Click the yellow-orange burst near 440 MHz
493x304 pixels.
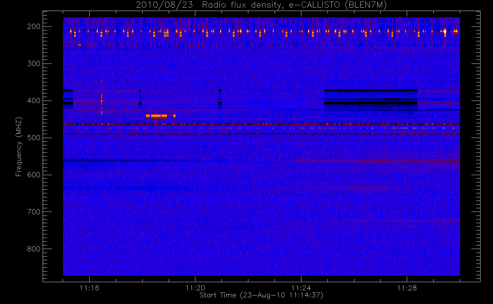pos(161,116)
